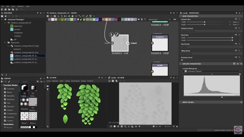Image resolution: width=244 pixels, height=137 pixels.
Task: Open the Environment menu in 3D View
Action: coord(75,81)
